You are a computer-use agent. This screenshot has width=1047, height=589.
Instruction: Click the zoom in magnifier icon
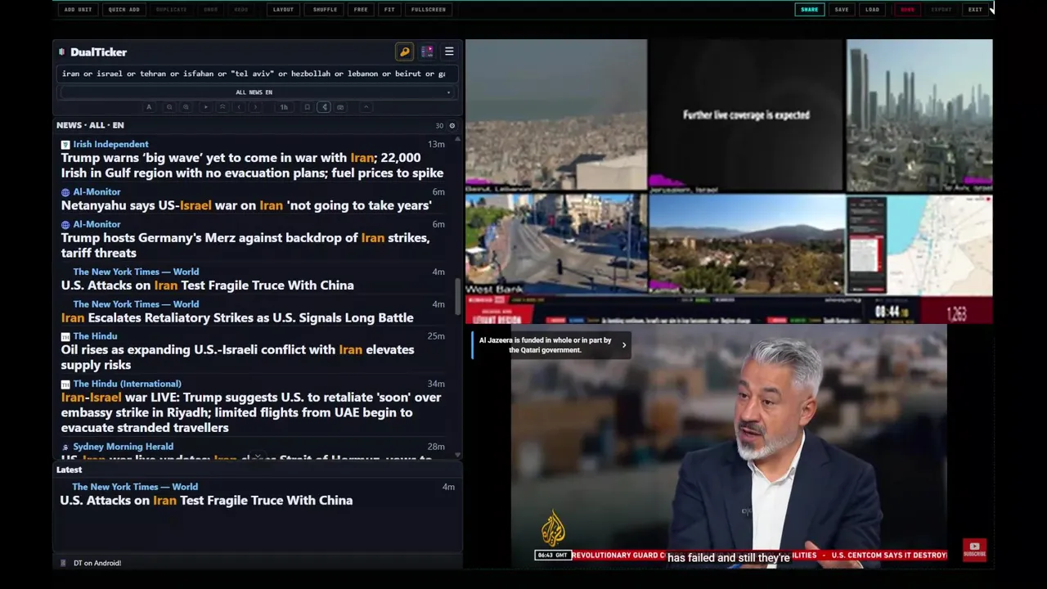click(186, 107)
